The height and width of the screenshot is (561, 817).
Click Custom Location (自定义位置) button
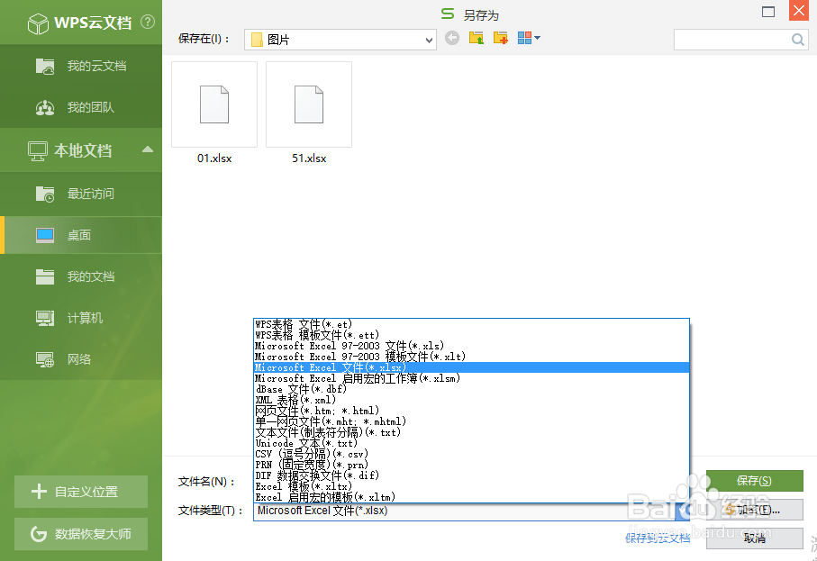pyautogui.click(x=81, y=491)
